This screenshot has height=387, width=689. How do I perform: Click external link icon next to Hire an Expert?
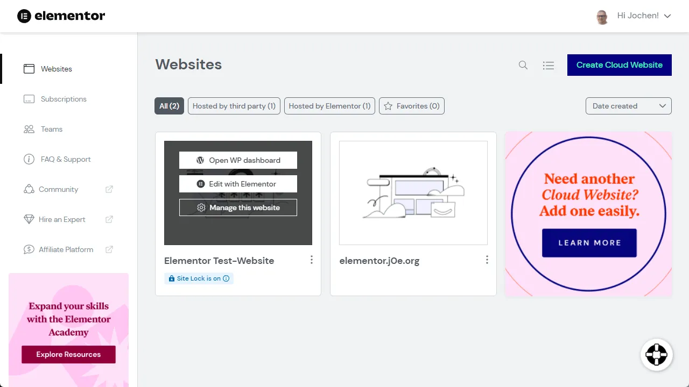pyautogui.click(x=109, y=219)
